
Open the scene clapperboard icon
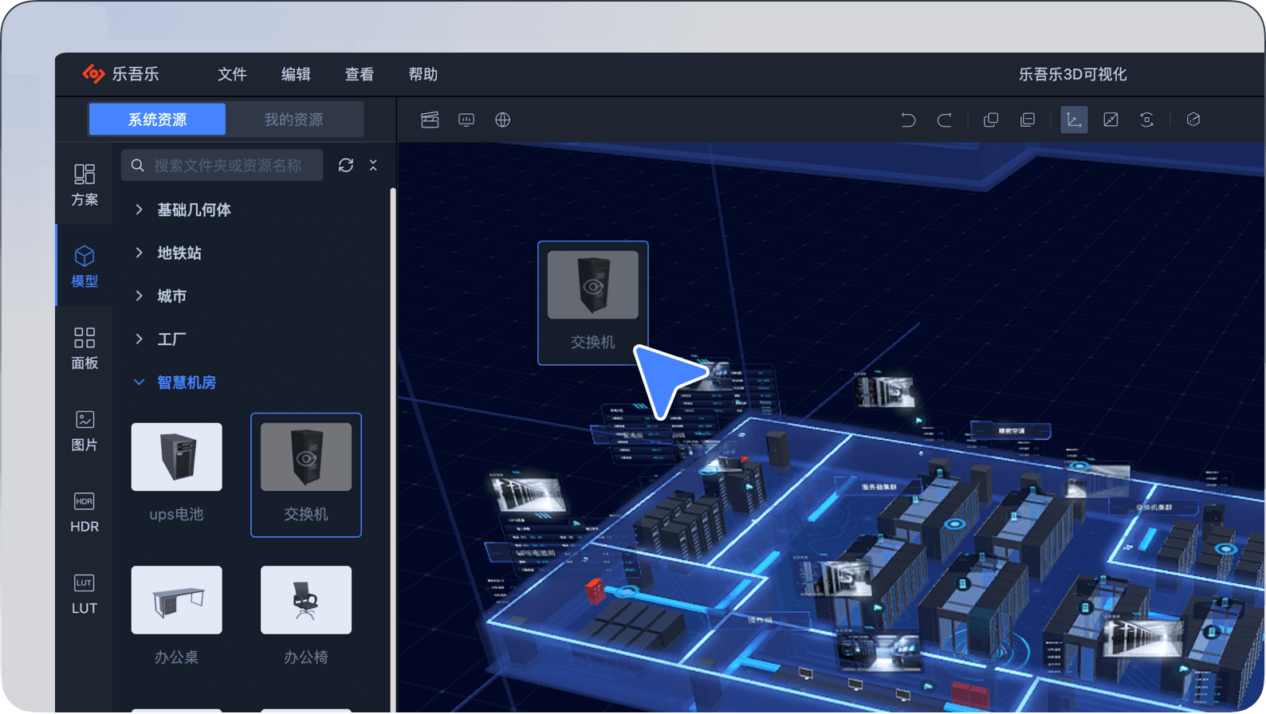pyautogui.click(x=430, y=120)
